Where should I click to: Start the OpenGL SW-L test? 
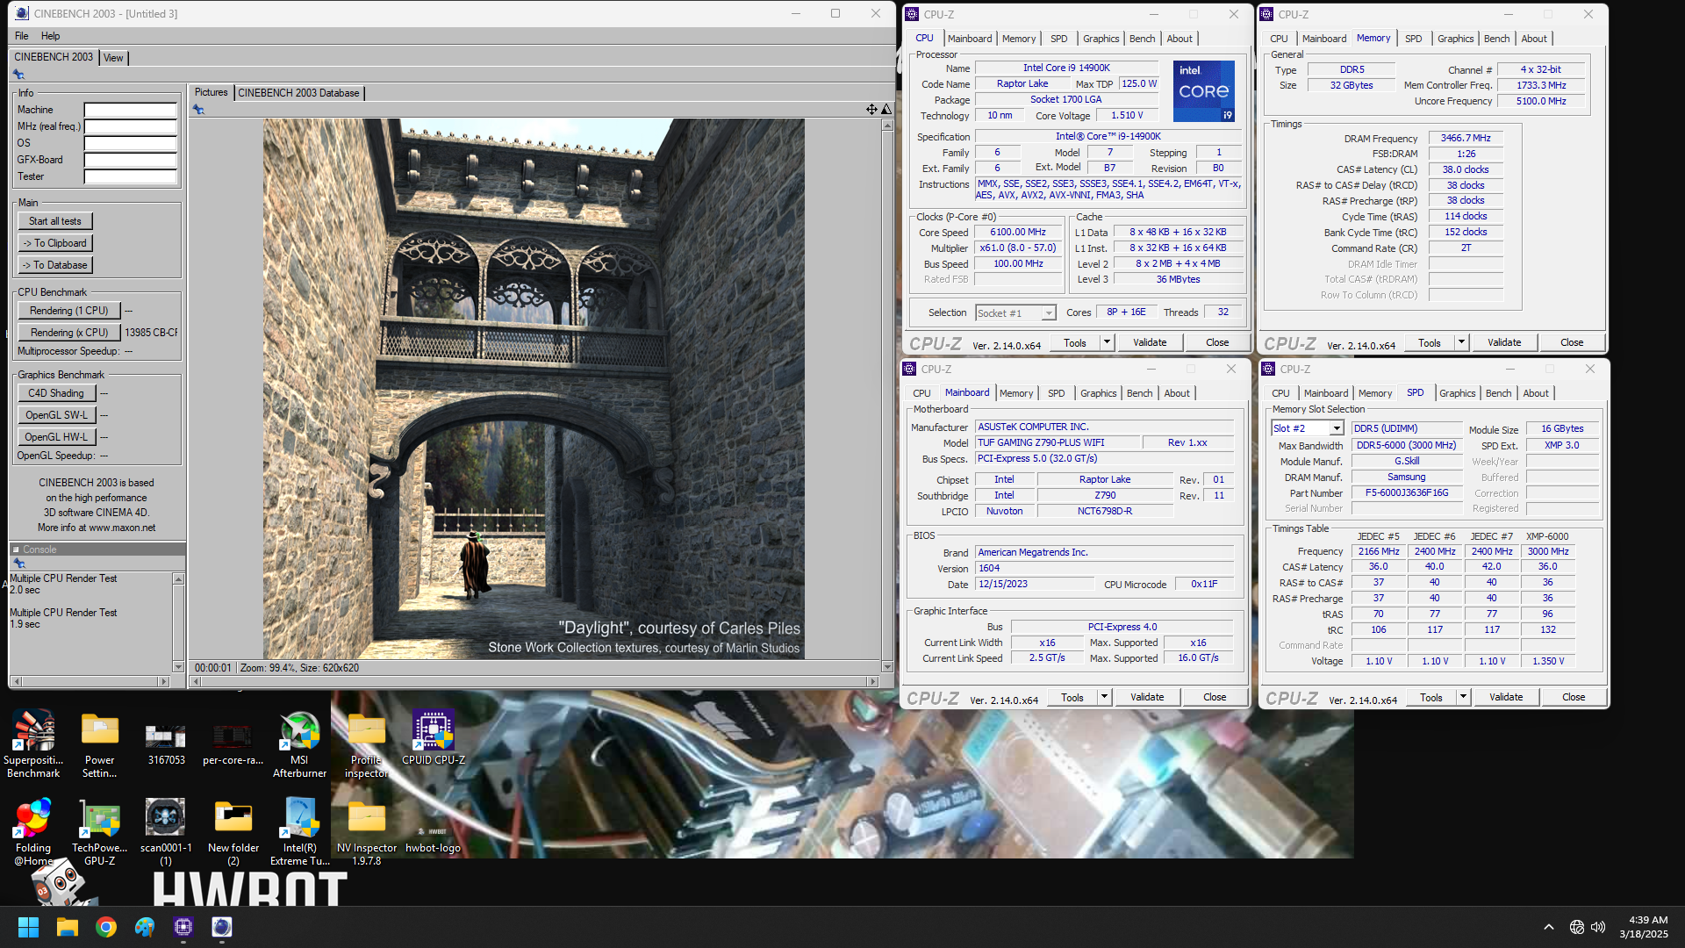56,415
